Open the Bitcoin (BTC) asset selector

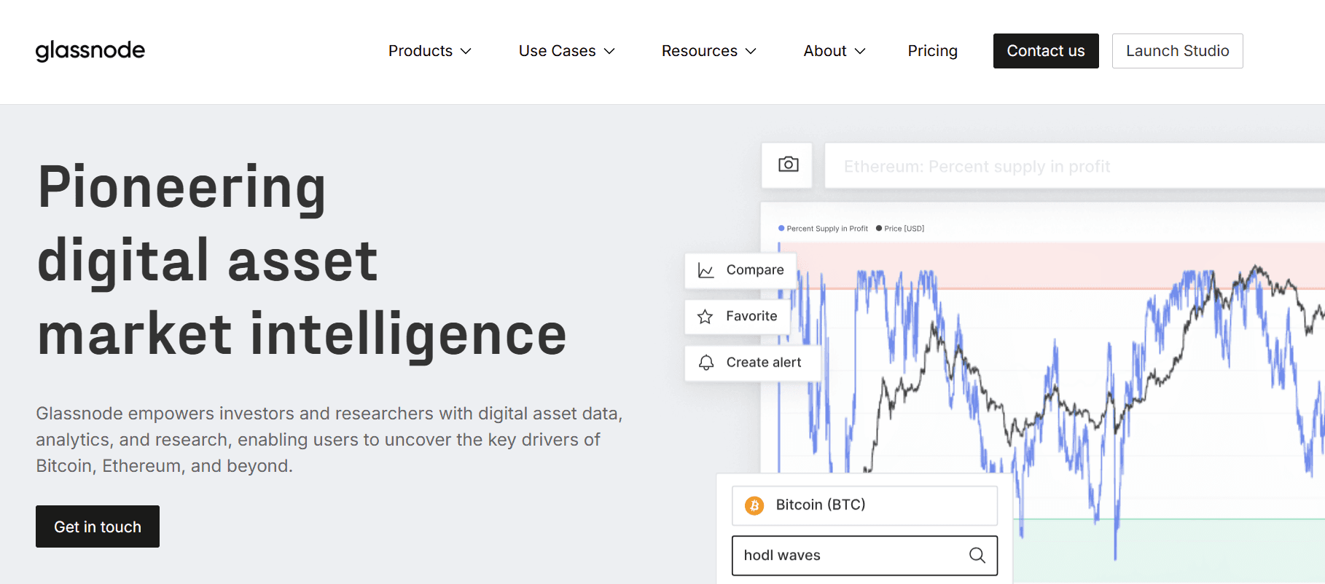pyautogui.click(x=864, y=505)
